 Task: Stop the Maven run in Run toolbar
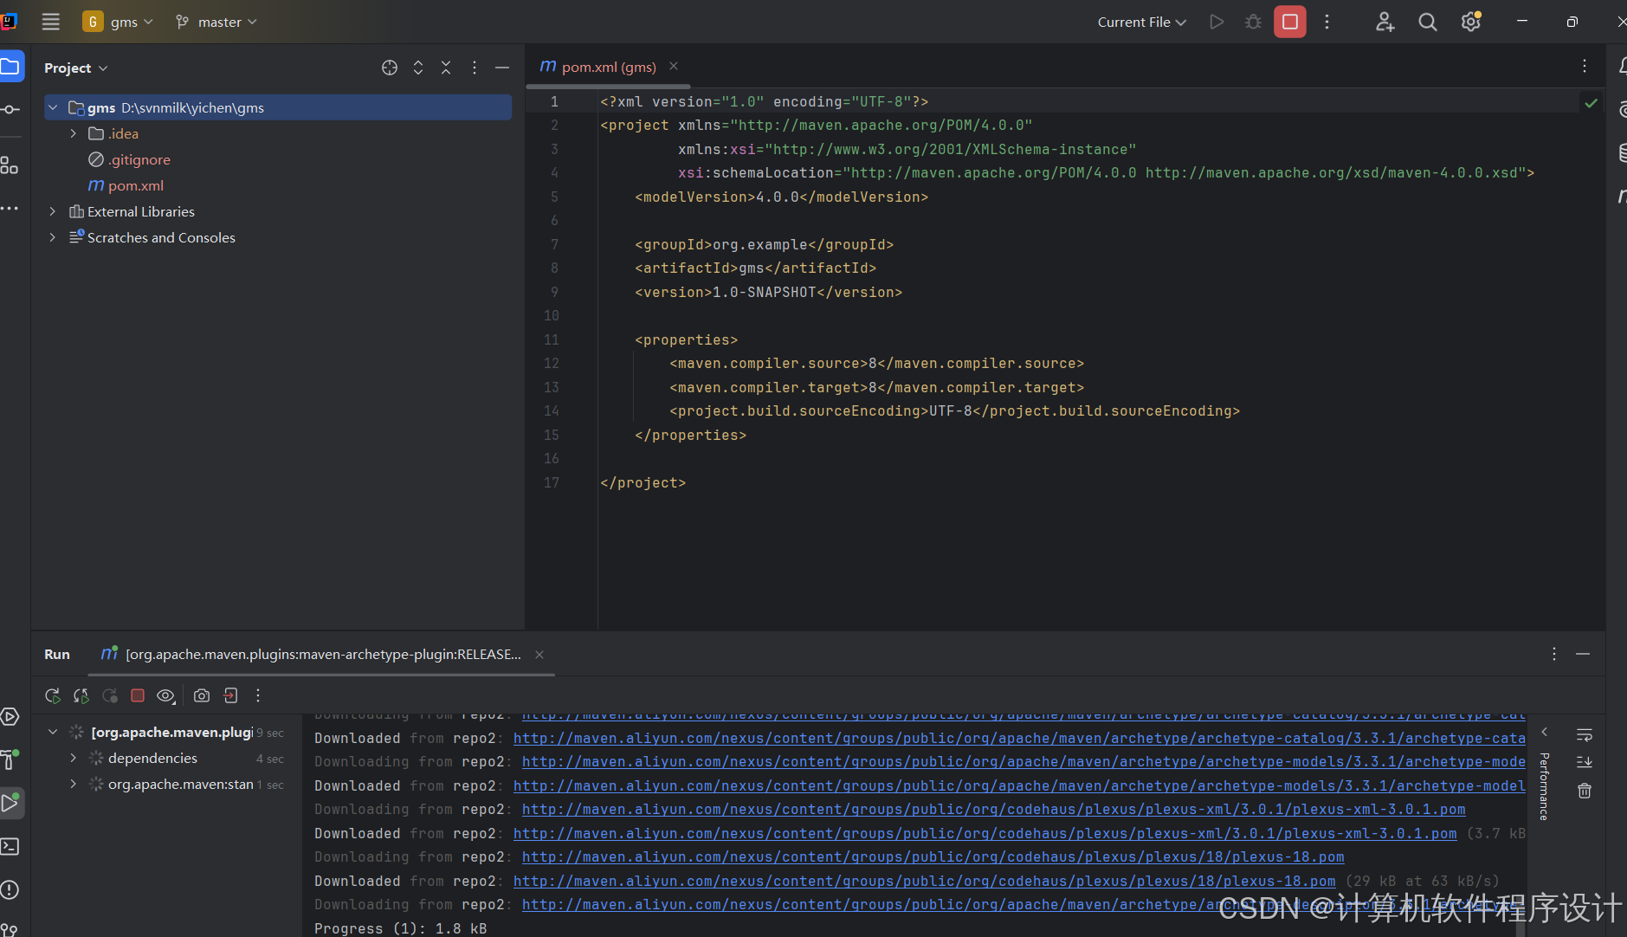(138, 695)
